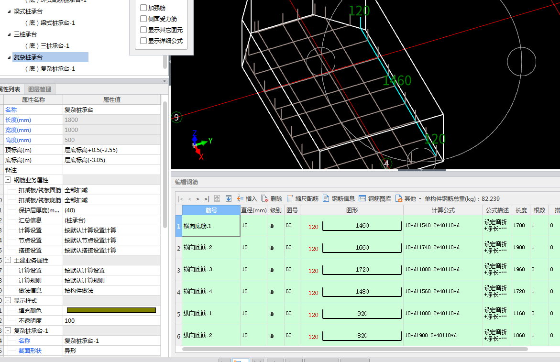Open the 其他 dropdown arrow

point(420,199)
